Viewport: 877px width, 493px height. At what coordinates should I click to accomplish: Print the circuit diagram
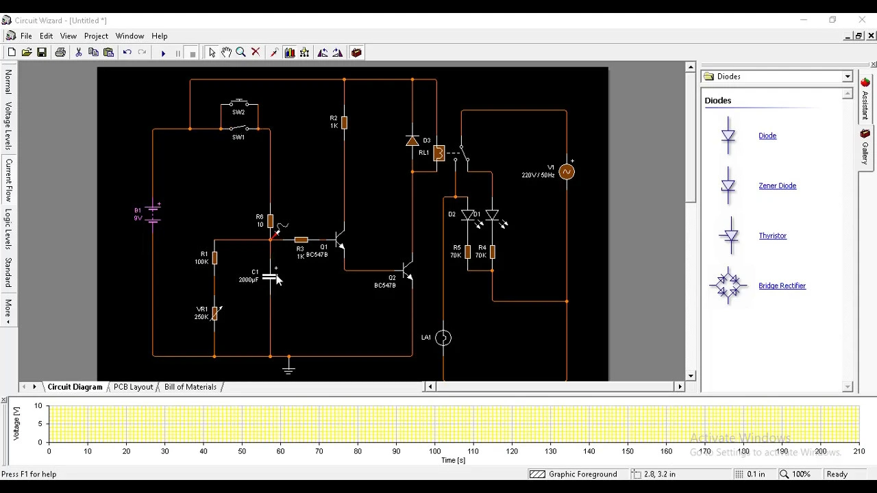click(60, 53)
